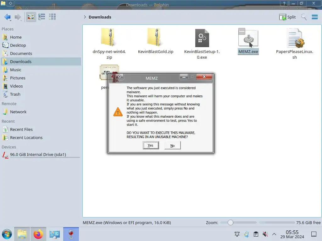
Task: Expand the breadcrumb chevron before Downloads
Action: pos(85,17)
